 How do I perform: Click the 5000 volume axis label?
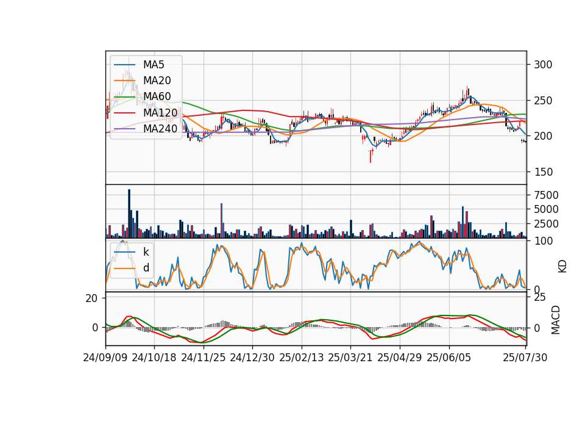coord(546,209)
